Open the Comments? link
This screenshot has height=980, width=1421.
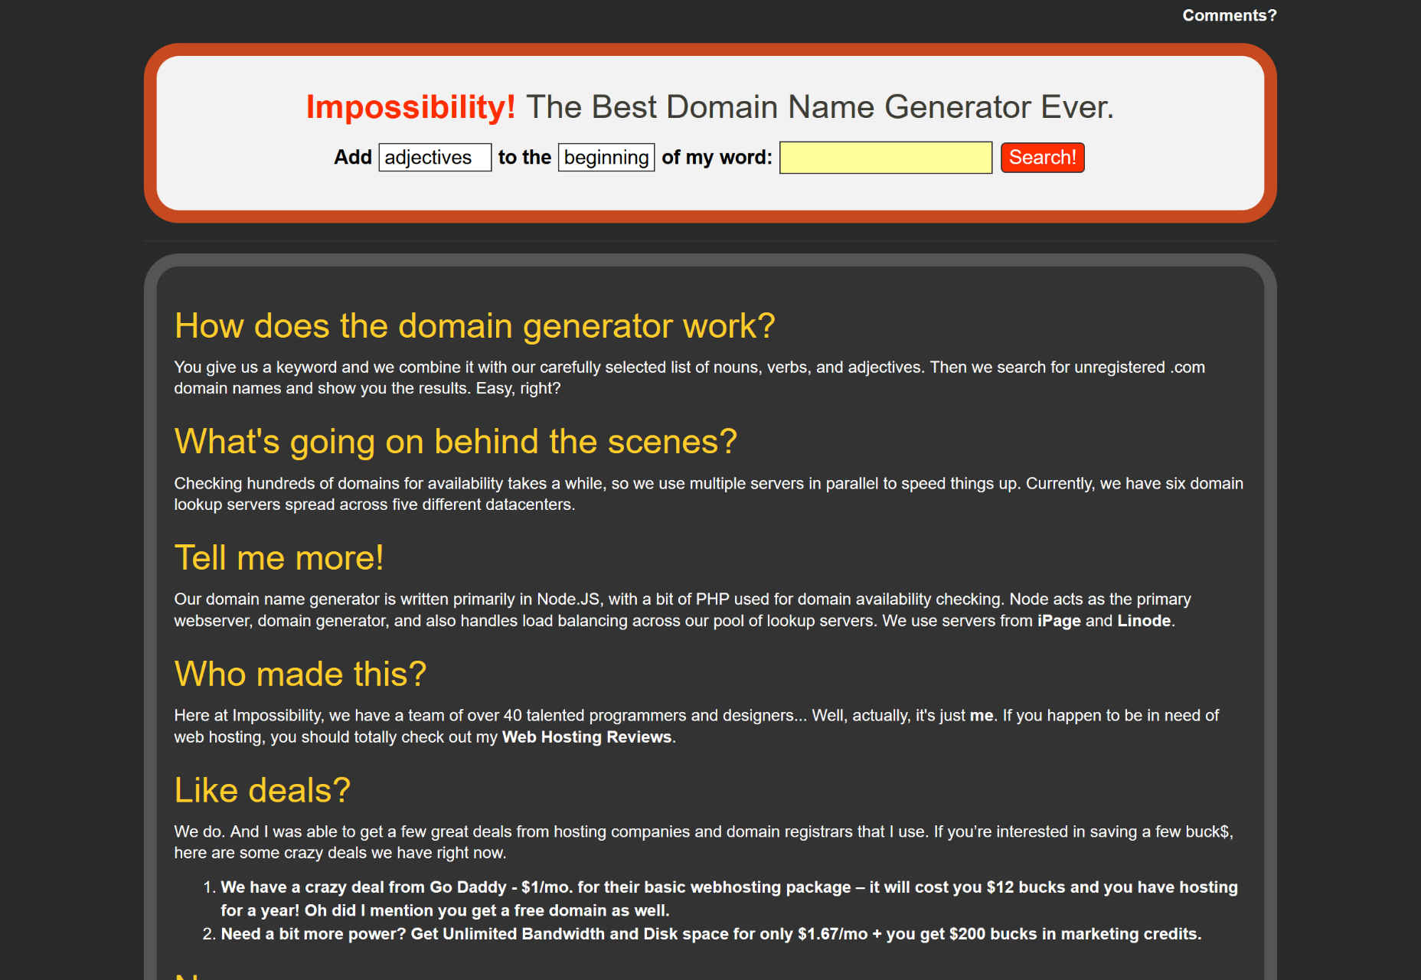1229,15
